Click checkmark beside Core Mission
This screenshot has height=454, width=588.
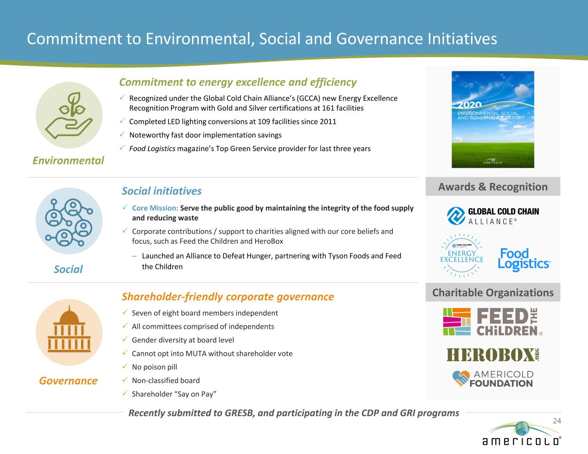click(x=124, y=208)
